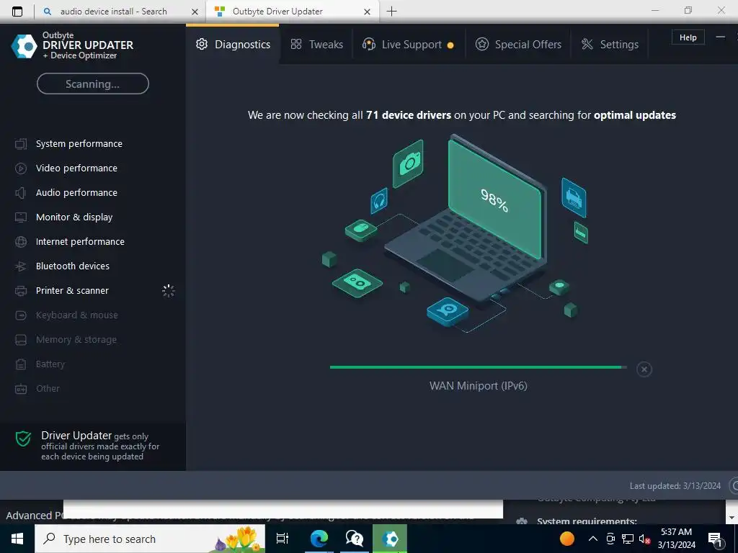Image resolution: width=738 pixels, height=553 pixels.
Task: Click Outbyte Driver Updater taskbar icon
Action: (390, 539)
